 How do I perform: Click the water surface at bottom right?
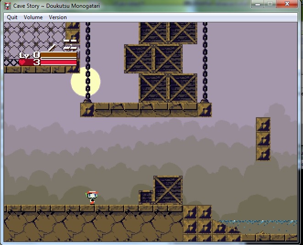coord(259,222)
